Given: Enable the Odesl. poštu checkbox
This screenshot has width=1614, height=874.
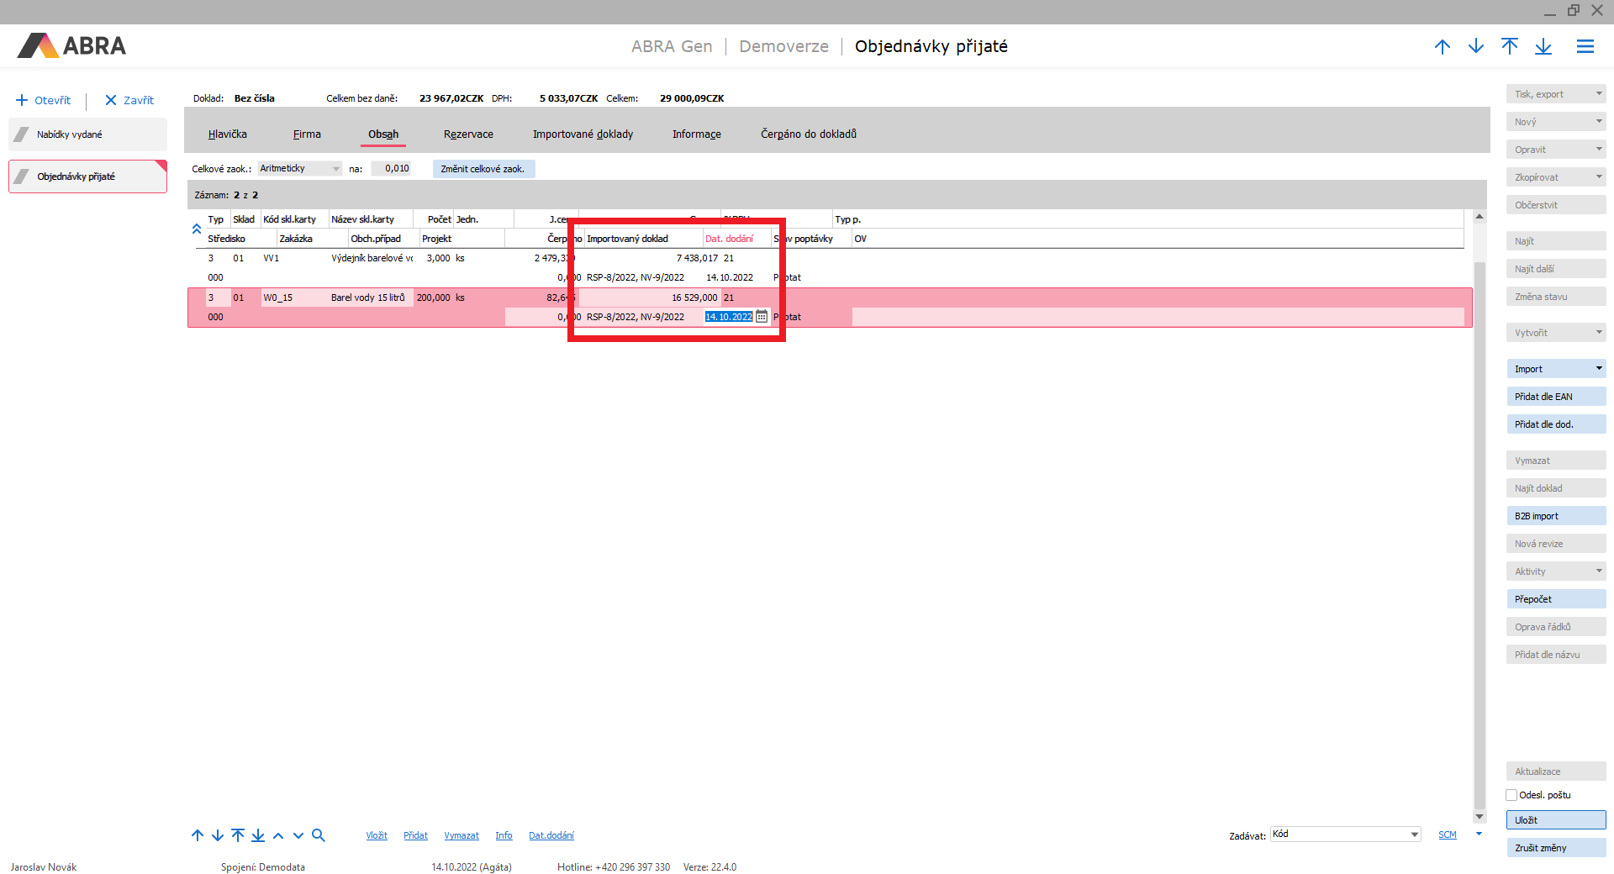Looking at the screenshot, I should point(1511,795).
